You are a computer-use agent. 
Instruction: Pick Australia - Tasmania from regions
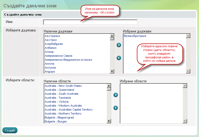coord(58,98)
